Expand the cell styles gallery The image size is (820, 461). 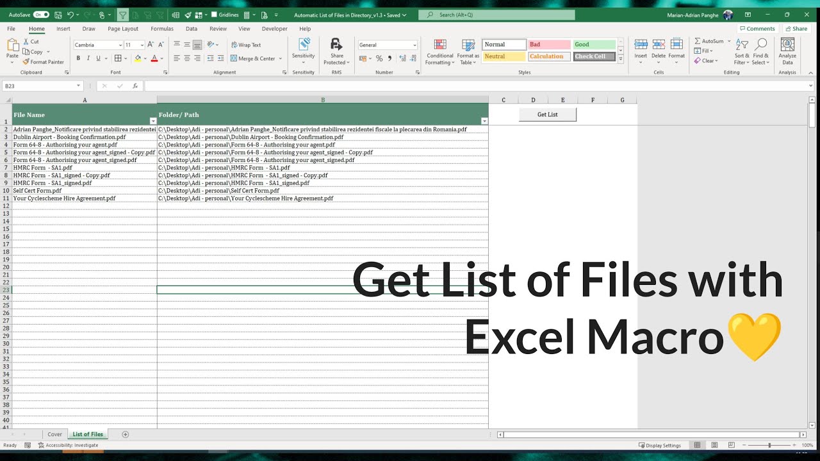(620, 59)
